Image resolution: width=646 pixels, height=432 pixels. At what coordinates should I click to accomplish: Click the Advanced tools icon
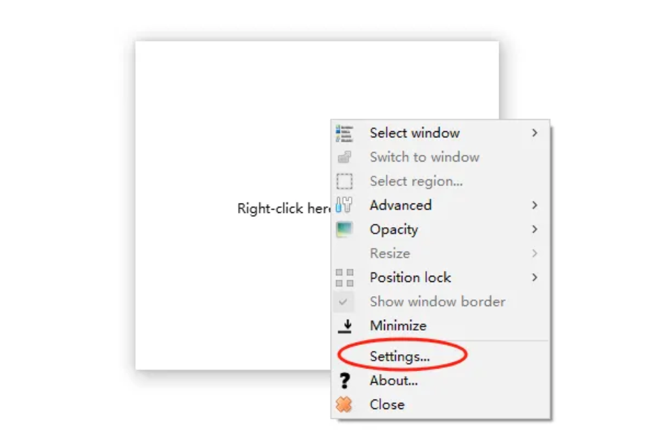tap(344, 205)
